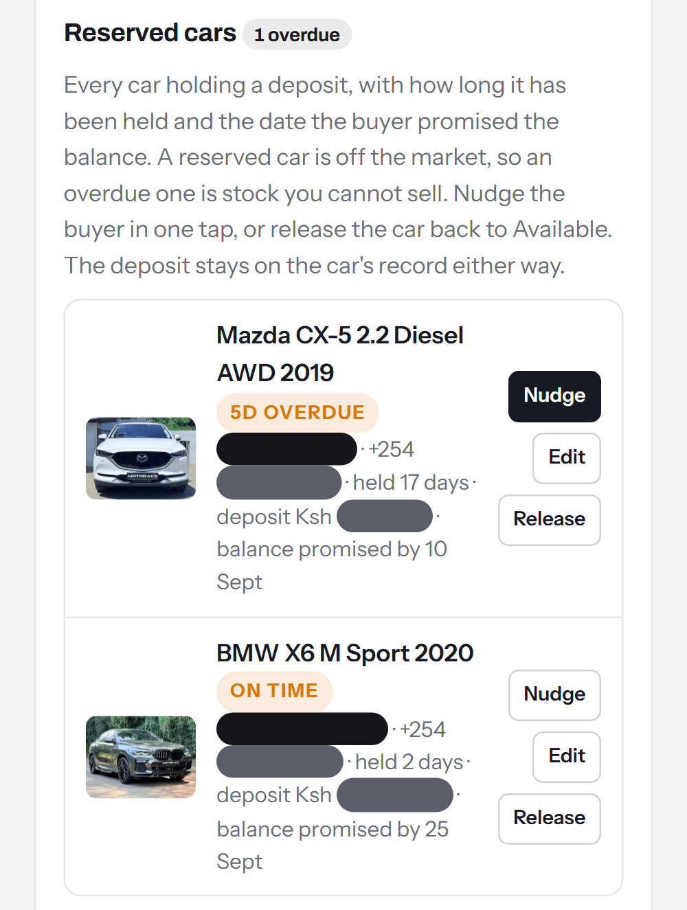Image resolution: width=687 pixels, height=910 pixels.
Task: Click the 'Reserved cars' section heading
Action: pos(150,33)
